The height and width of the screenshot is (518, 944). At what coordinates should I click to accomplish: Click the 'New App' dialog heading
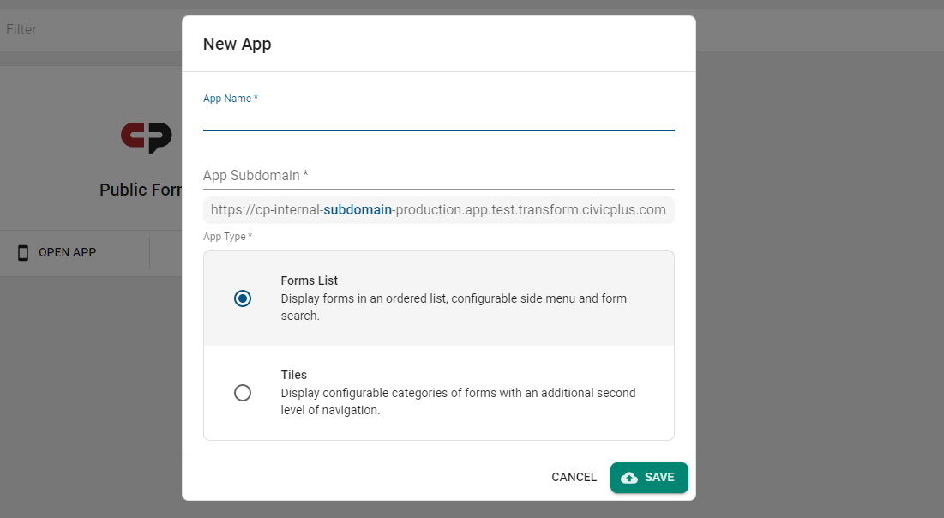(x=238, y=44)
